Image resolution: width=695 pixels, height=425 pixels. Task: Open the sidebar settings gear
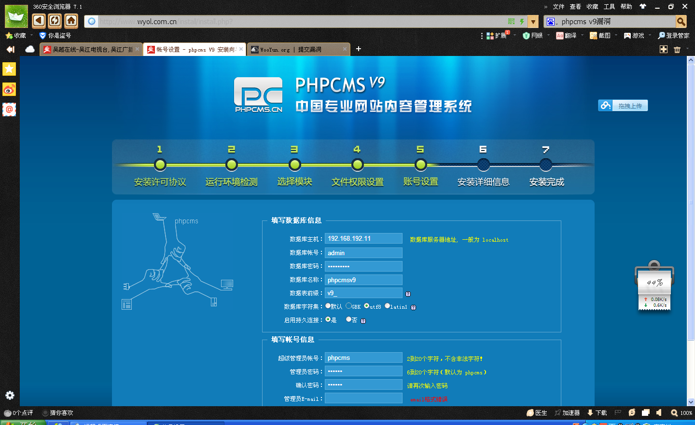click(x=10, y=395)
